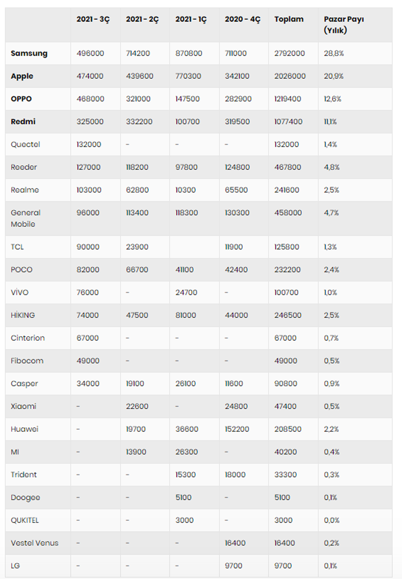Select the Toplam column header
402x579 pixels.
289,19
